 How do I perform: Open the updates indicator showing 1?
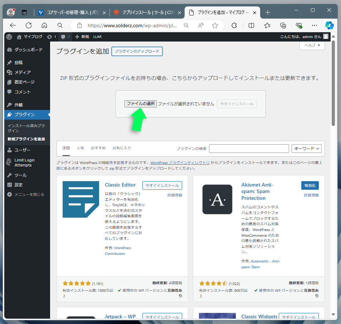coord(52,37)
